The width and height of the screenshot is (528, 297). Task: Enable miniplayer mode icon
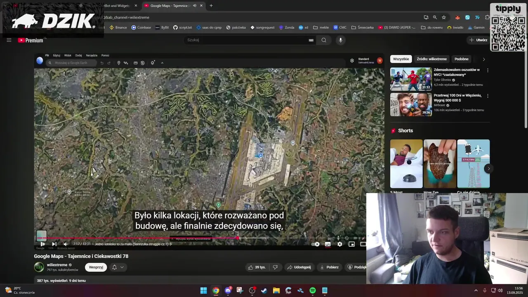click(x=351, y=244)
